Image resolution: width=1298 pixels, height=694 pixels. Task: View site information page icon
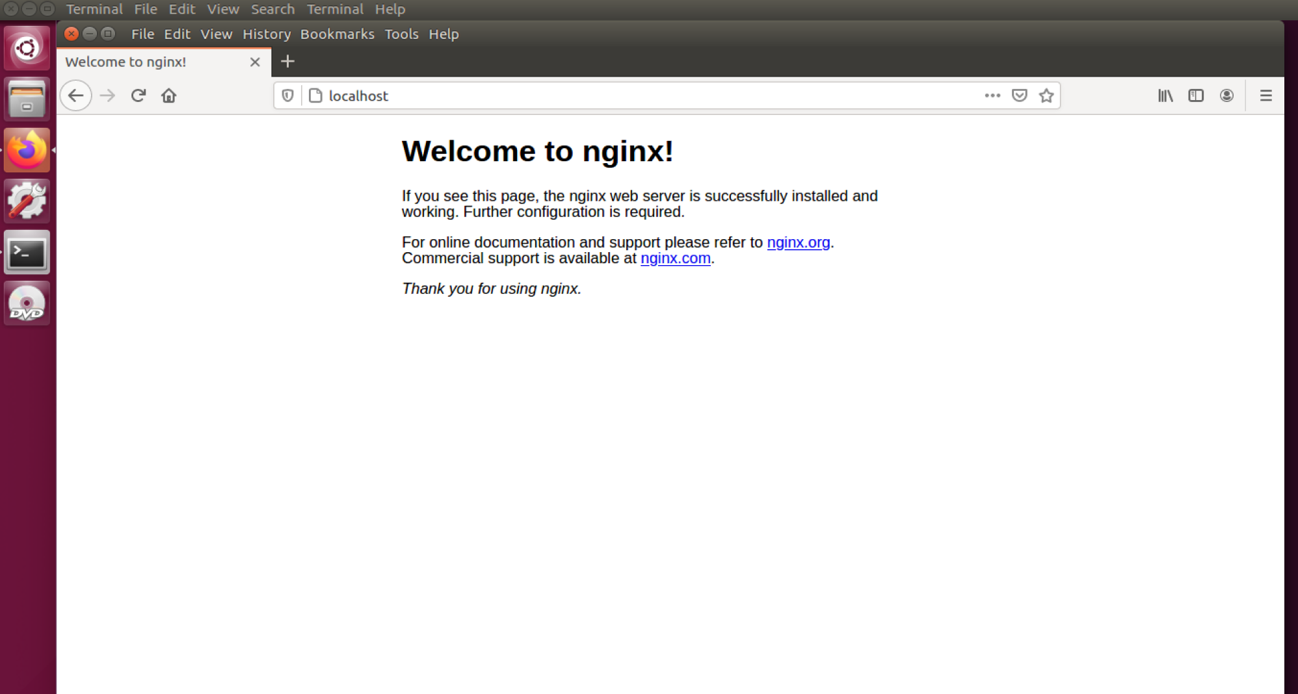[x=315, y=96]
